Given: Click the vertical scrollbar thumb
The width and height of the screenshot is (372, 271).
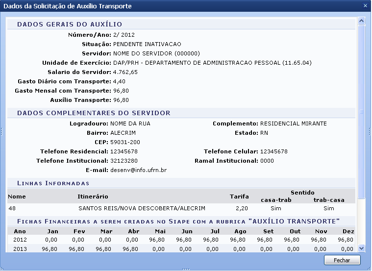Looking at the screenshot, I should [x=361, y=112].
